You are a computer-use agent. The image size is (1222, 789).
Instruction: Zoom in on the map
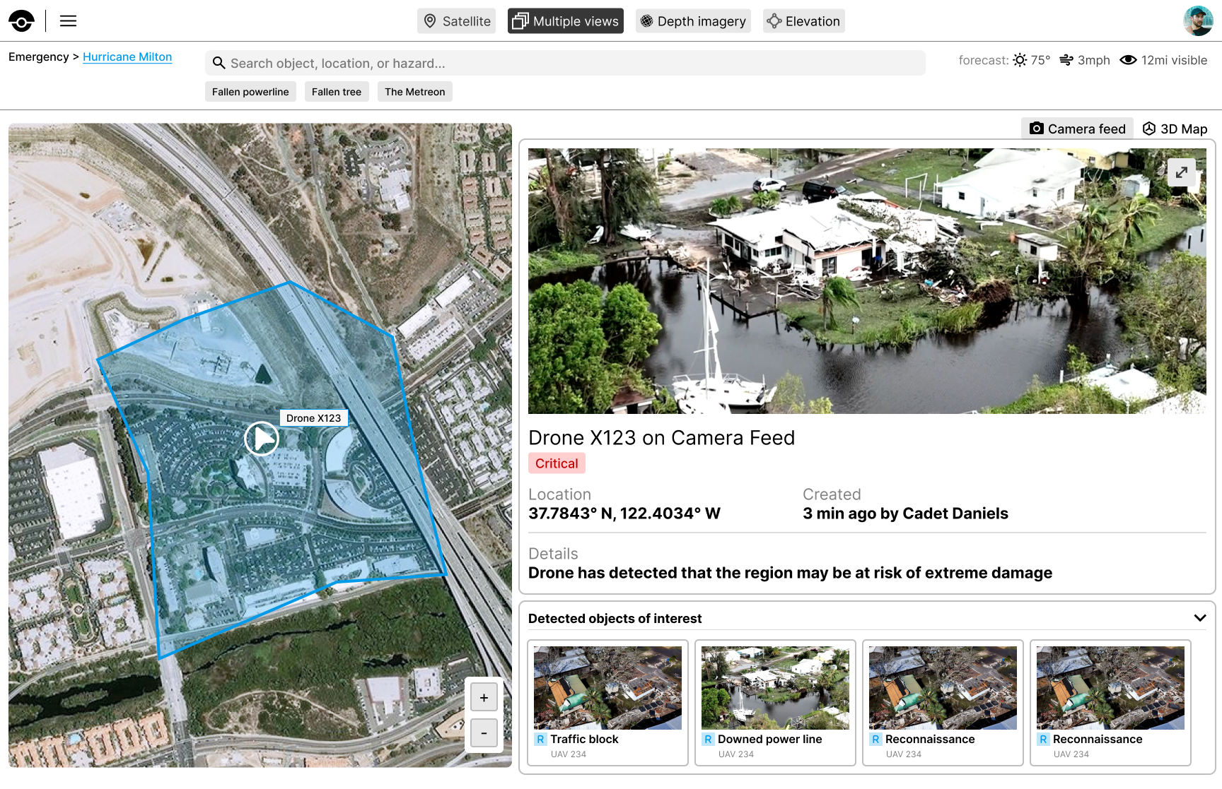[x=484, y=698]
